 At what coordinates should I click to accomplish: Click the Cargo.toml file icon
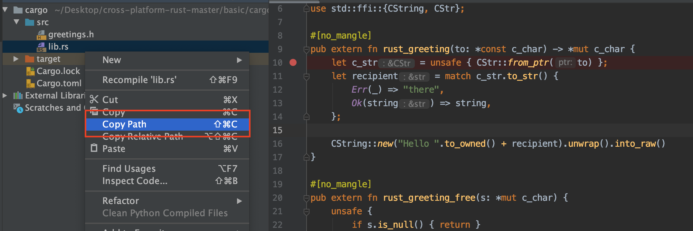click(30, 83)
